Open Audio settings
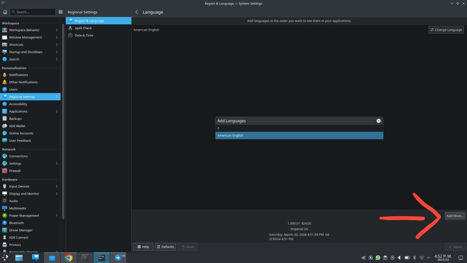The width and height of the screenshot is (467, 263). tap(30, 201)
